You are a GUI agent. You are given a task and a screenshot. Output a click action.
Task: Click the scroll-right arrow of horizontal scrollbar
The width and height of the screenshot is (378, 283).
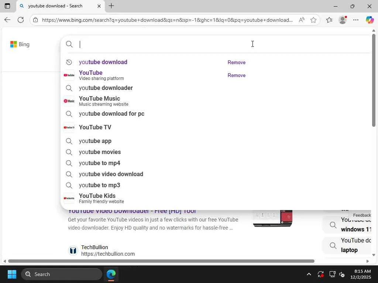pos(368,261)
